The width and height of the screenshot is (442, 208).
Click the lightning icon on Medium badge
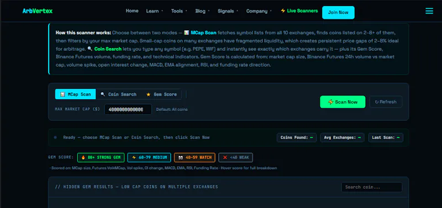(134, 157)
